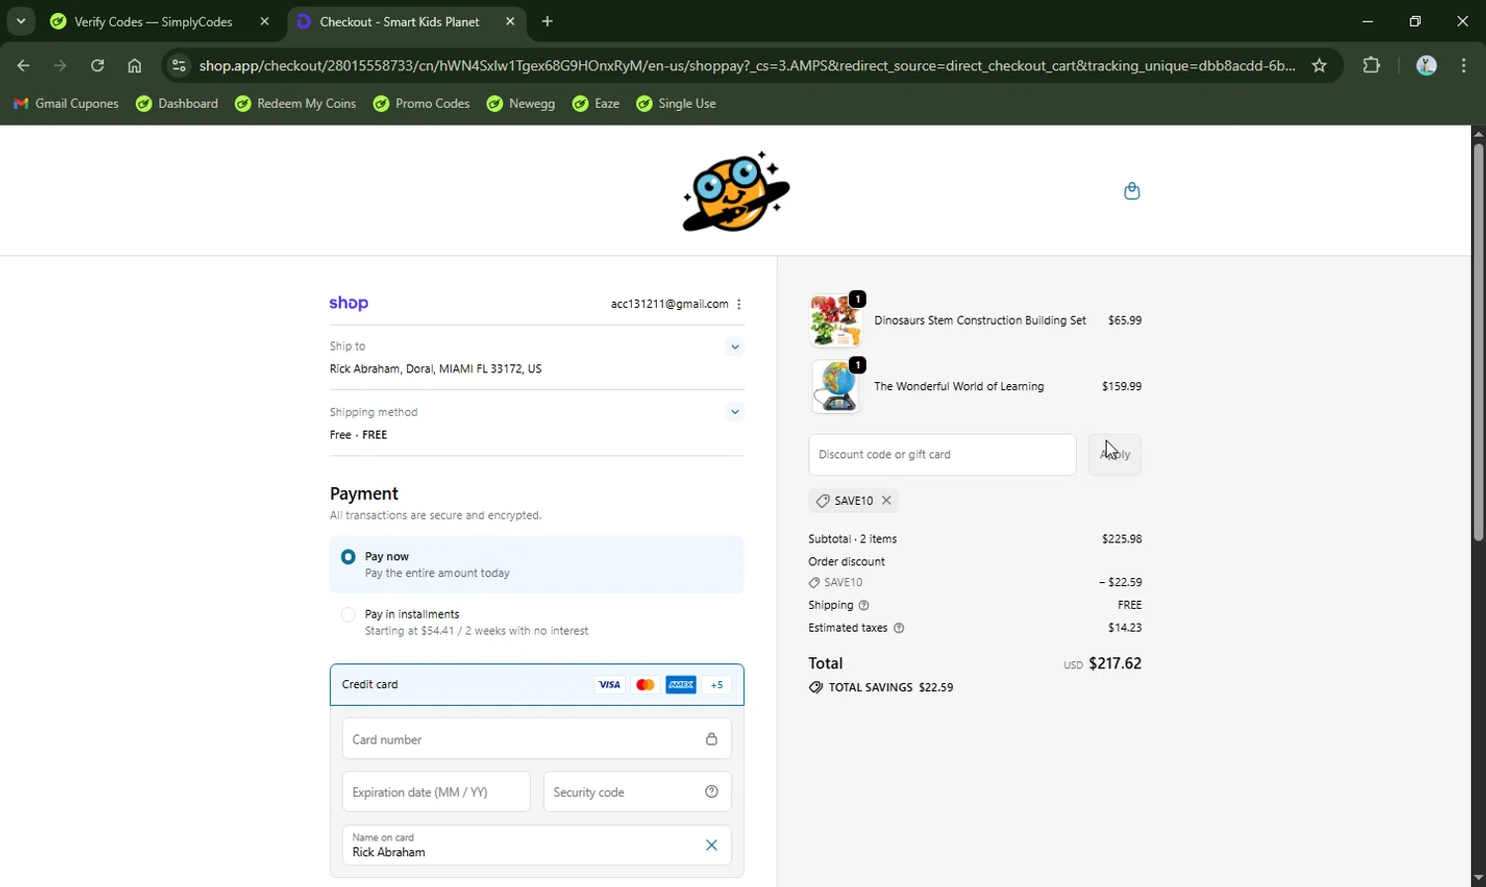
Task: View site information icon in address bar
Action: click(x=178, y=65)
